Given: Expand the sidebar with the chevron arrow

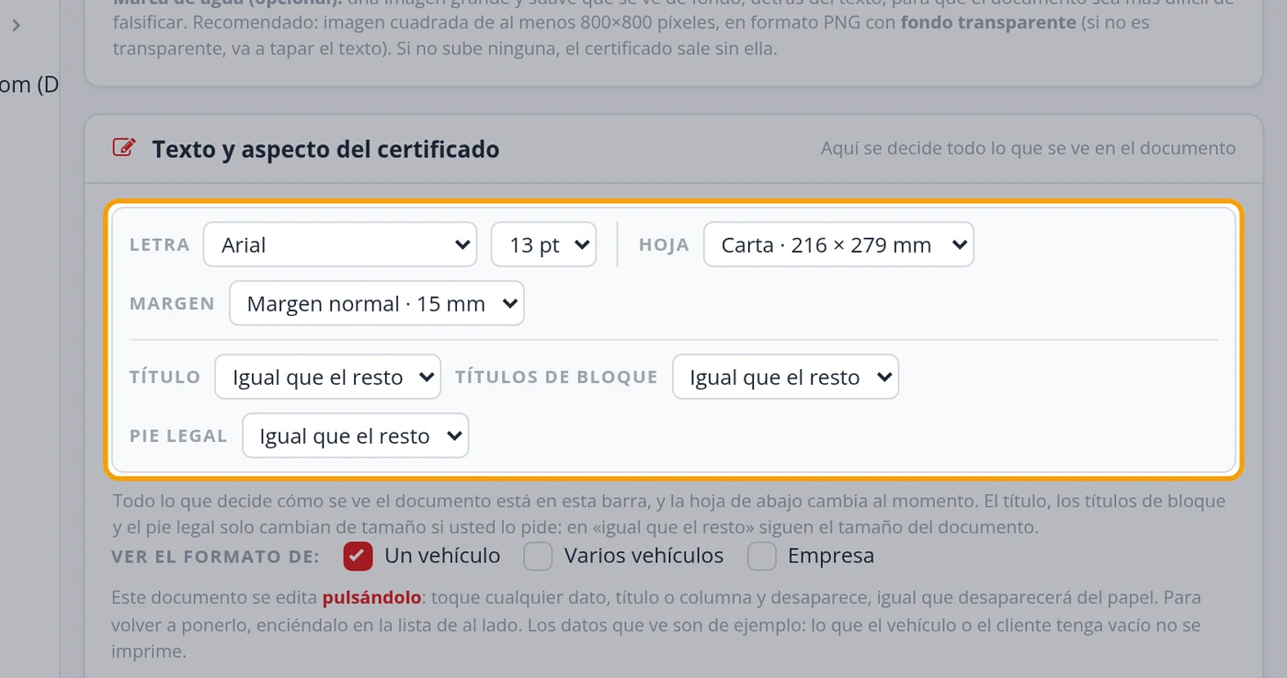Looking at the screenshot, I should point(16,26).
